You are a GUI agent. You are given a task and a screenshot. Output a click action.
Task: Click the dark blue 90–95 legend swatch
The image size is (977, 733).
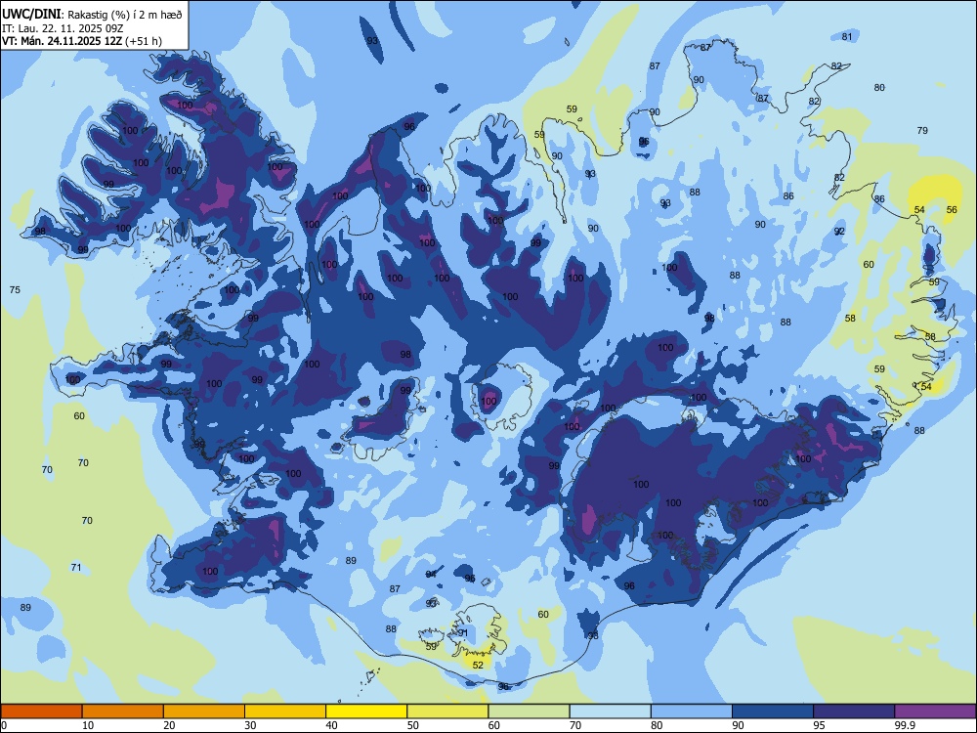tap(773, 711)
